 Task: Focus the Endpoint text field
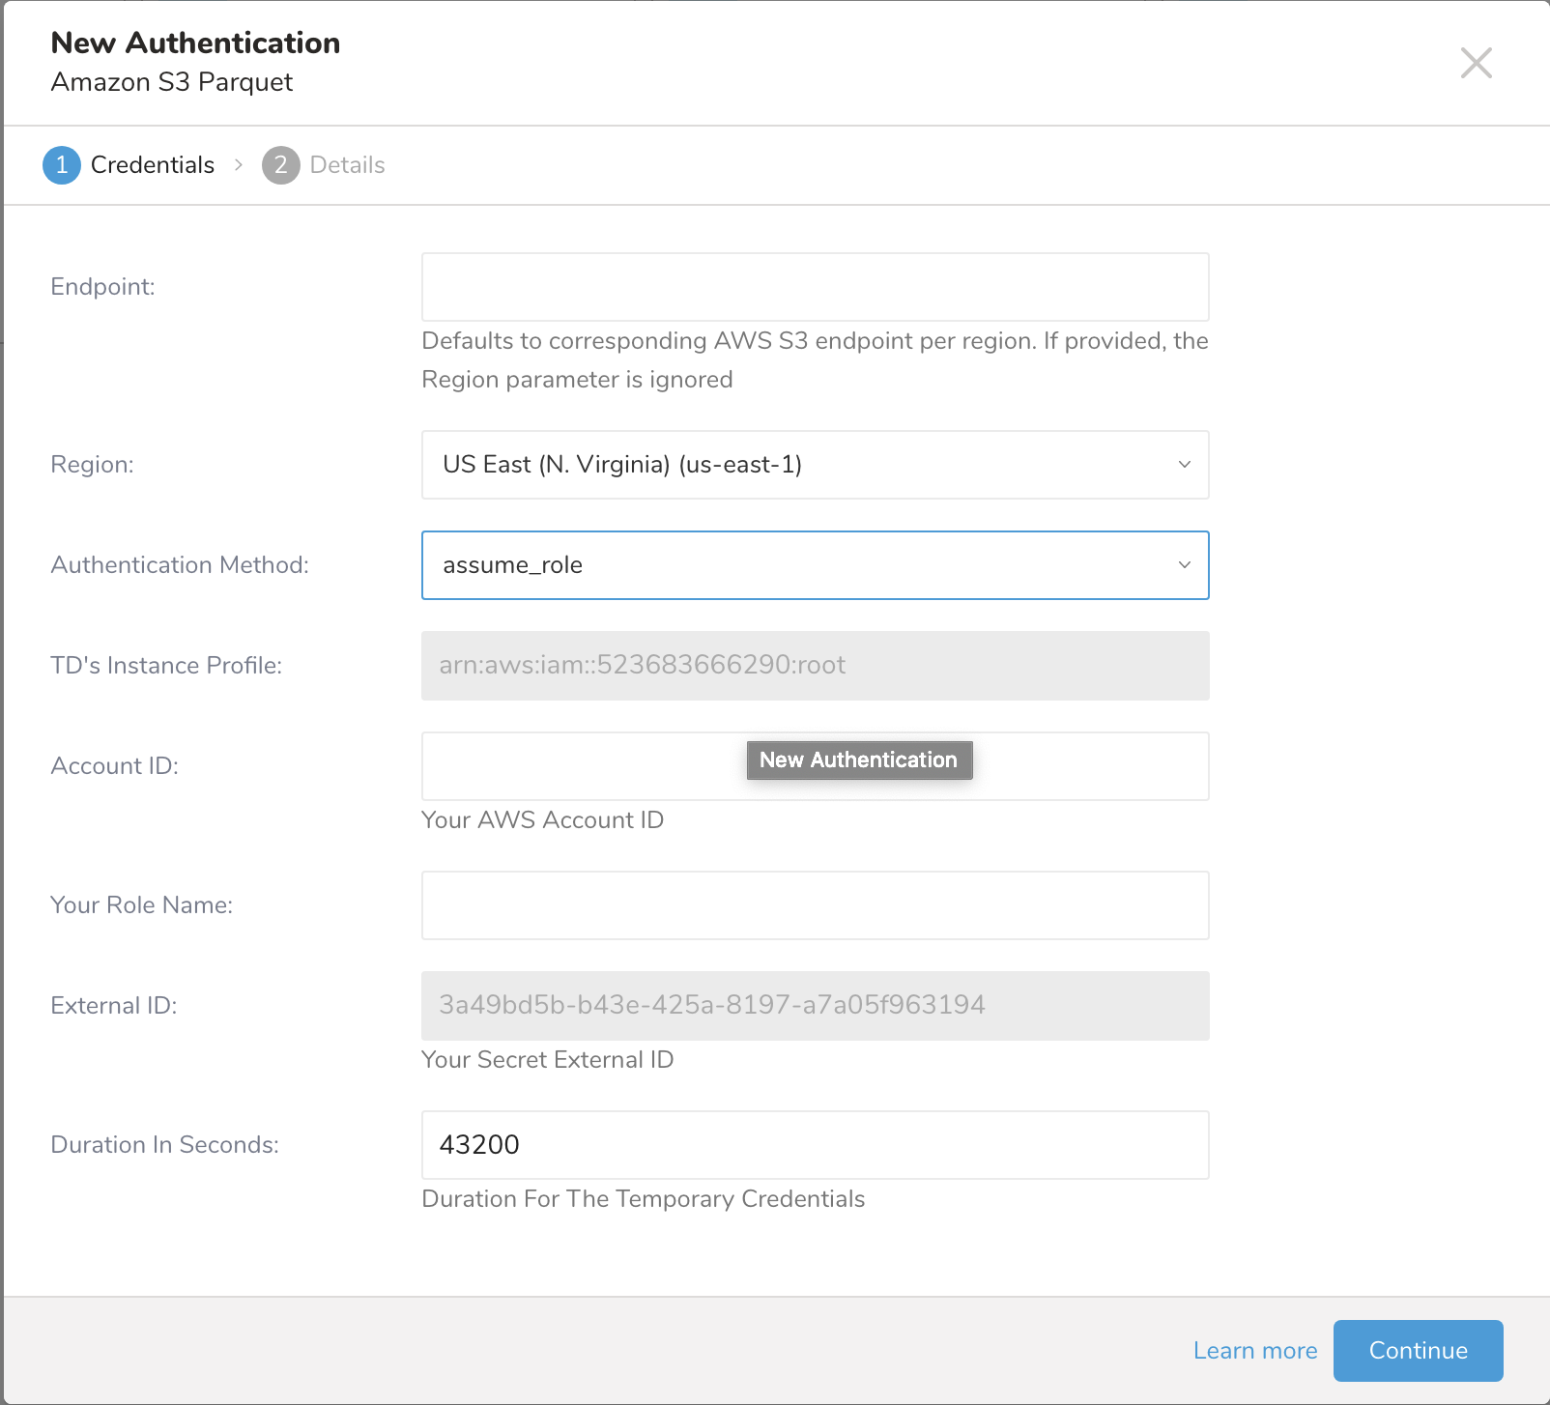(x=815, y=287)
